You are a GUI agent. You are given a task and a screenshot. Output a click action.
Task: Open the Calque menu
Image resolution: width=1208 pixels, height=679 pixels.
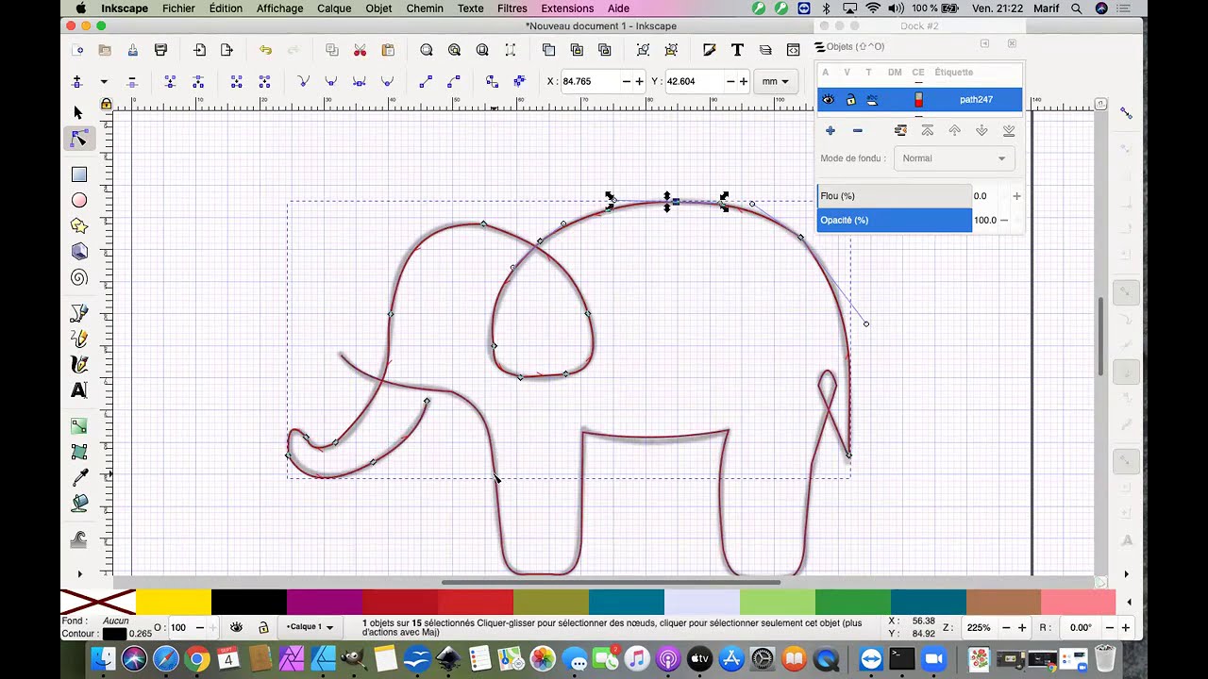tap(334, 8)
